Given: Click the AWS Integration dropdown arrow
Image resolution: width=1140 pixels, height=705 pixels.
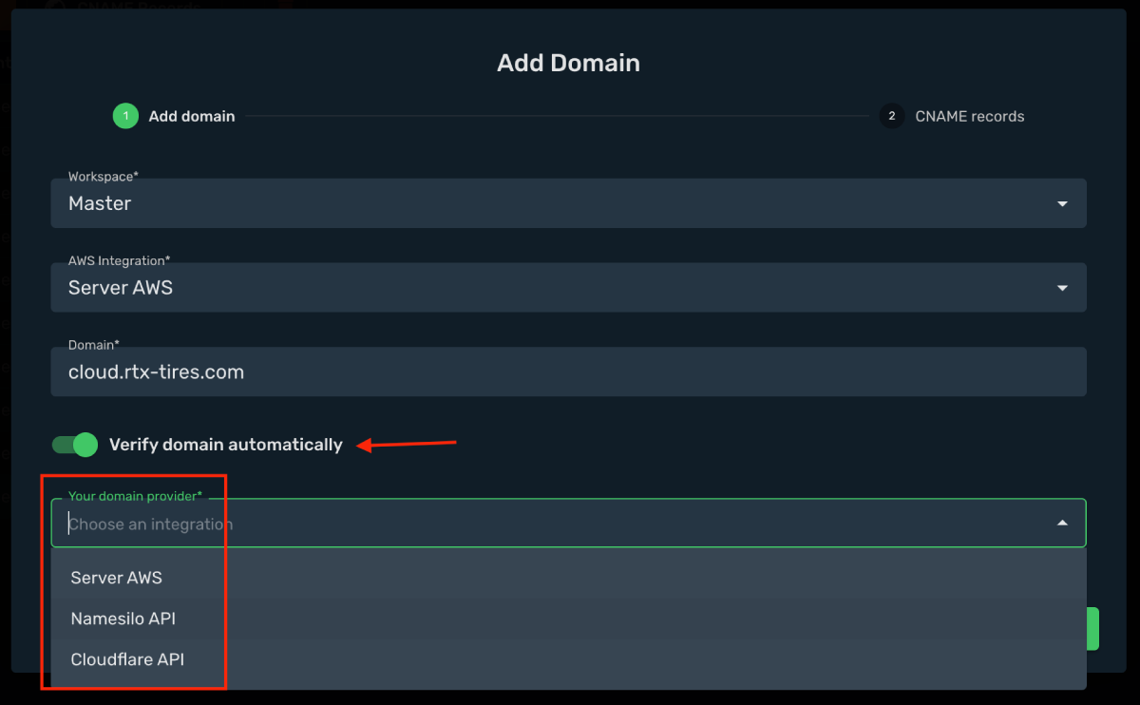Looking at the screenshot, I should (x=1062, y=288).
